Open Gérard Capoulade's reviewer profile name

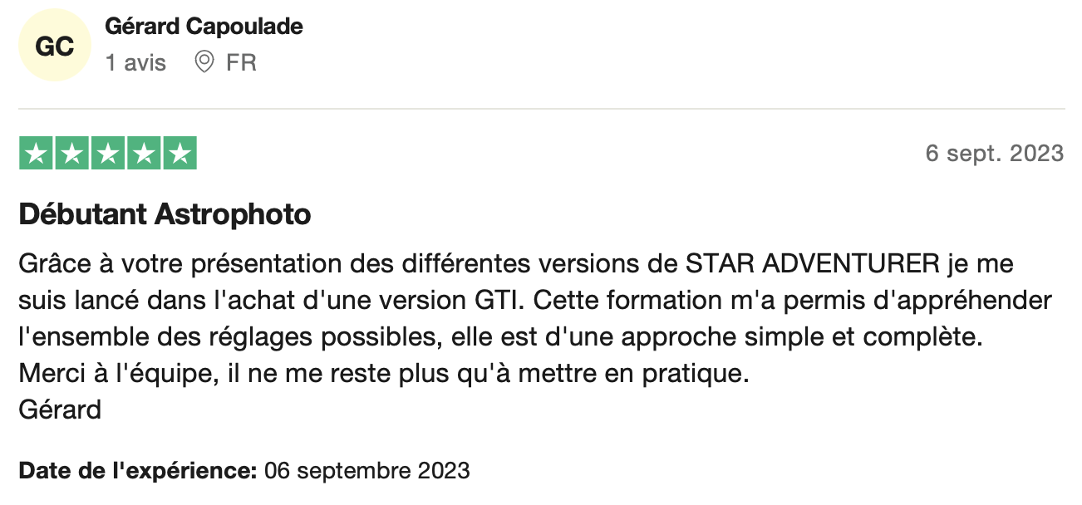(x=204, y=27)
